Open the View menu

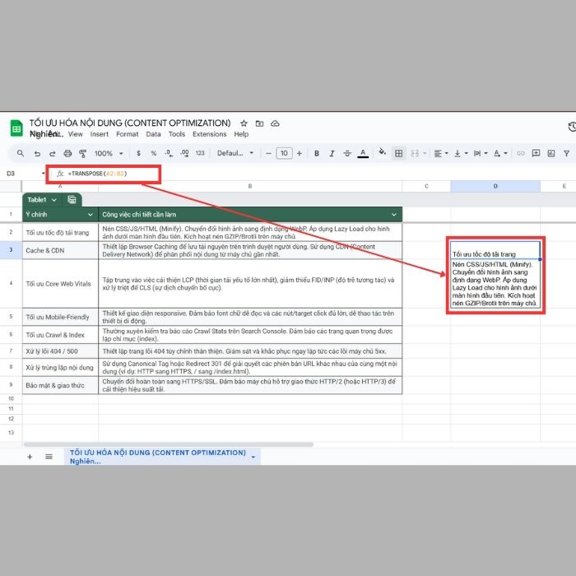pyautogui.click(x=76, y=134)
